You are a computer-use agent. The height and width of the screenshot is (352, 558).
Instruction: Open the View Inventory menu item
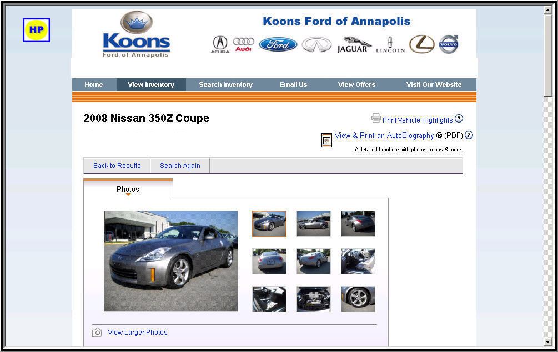(151, 85)
